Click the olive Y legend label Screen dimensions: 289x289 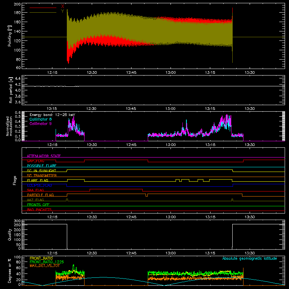point(62,11)
